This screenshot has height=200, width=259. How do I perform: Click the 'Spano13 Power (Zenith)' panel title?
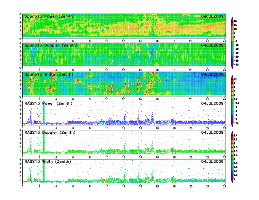[x=50, y=16]
